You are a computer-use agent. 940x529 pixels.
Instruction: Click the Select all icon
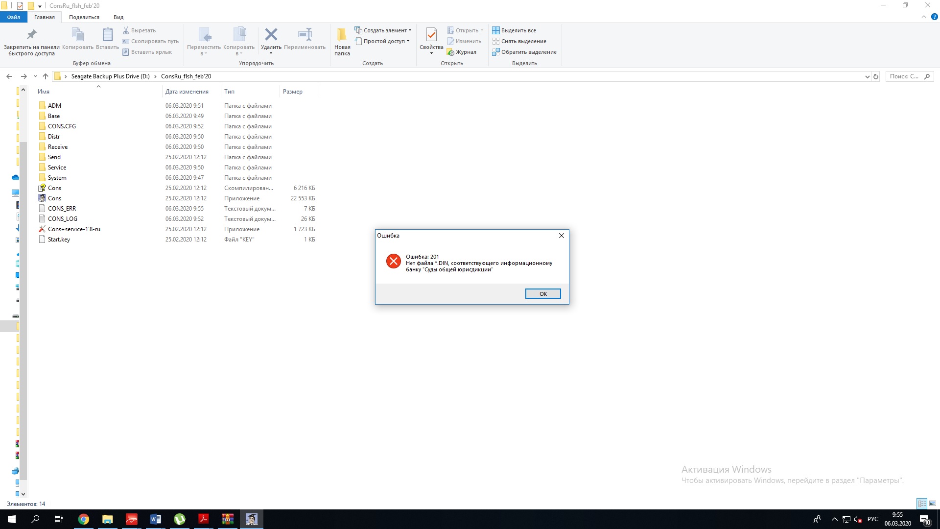point(496,30)
